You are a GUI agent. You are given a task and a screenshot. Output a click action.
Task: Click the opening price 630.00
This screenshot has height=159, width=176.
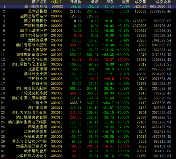76,45
